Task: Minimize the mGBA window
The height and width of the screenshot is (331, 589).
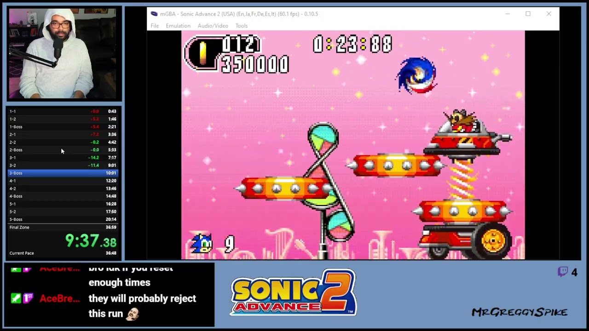Action: click(x=508, y=14)
